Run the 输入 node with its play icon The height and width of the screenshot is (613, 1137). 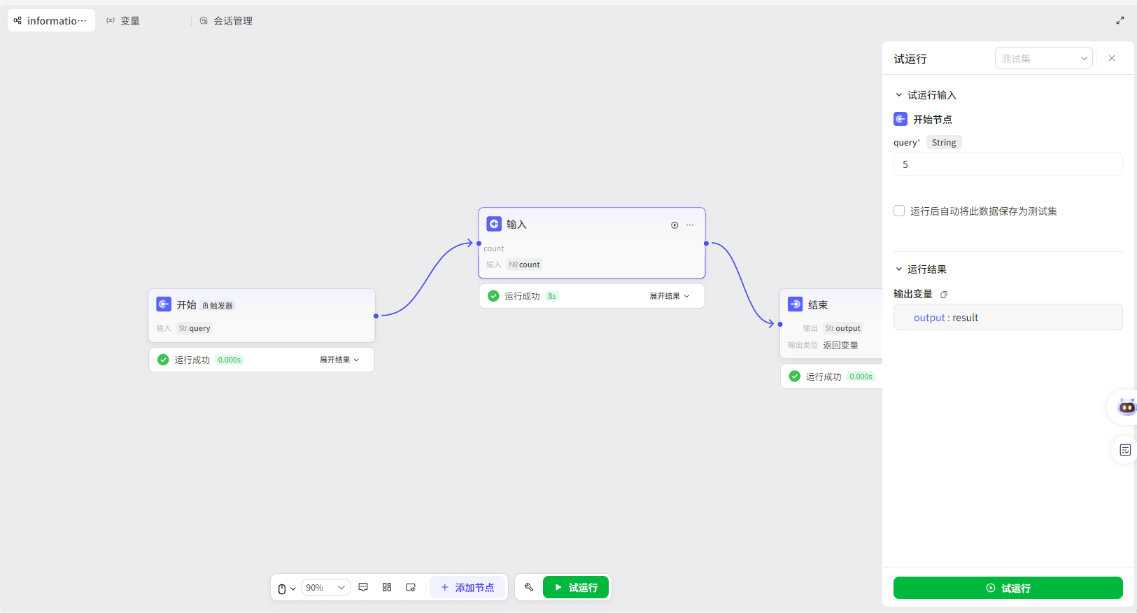(x=675, y=225)
